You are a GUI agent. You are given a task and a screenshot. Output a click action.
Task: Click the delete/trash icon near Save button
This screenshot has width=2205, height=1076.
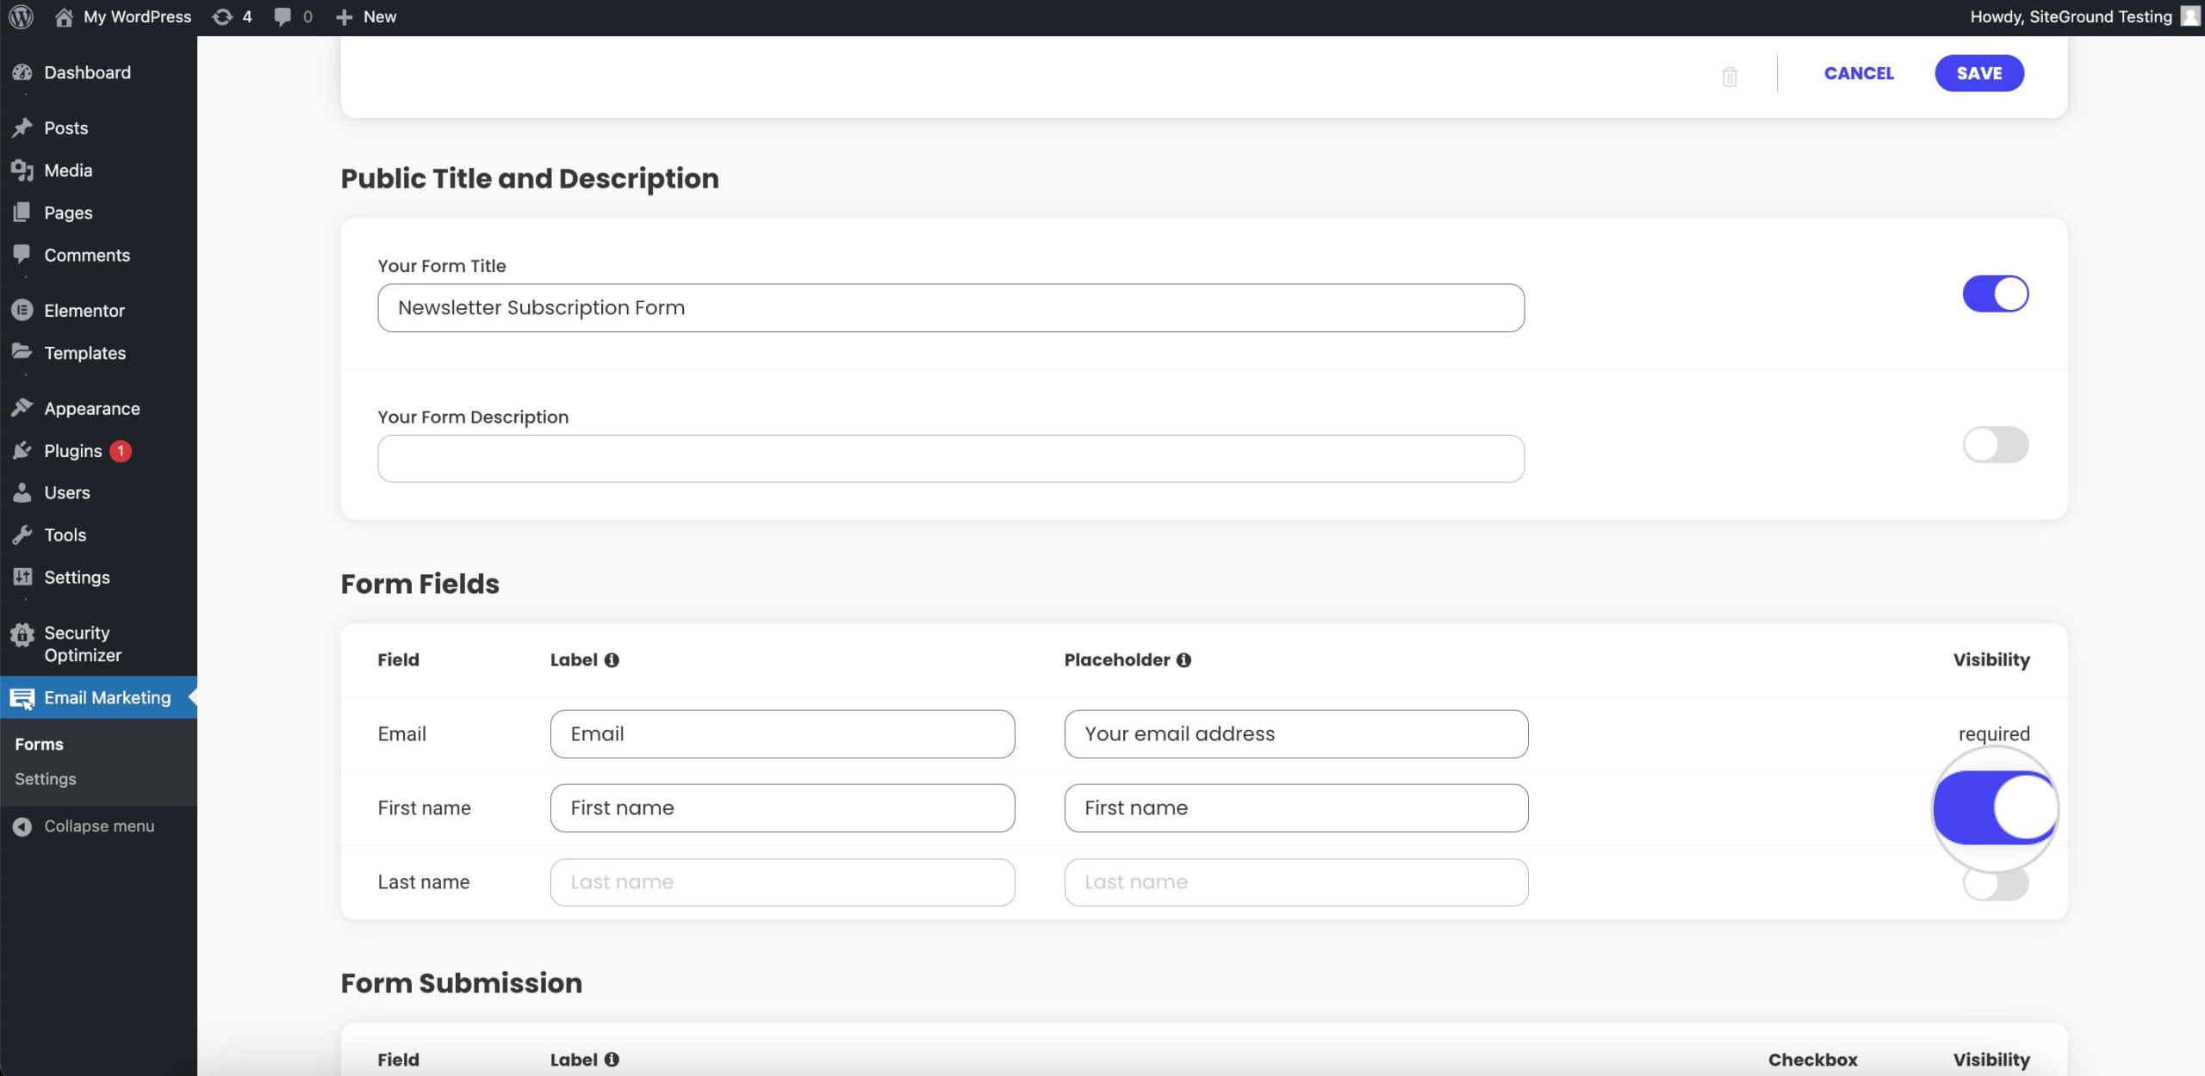pyautogui.click(x=1730, y=73)
